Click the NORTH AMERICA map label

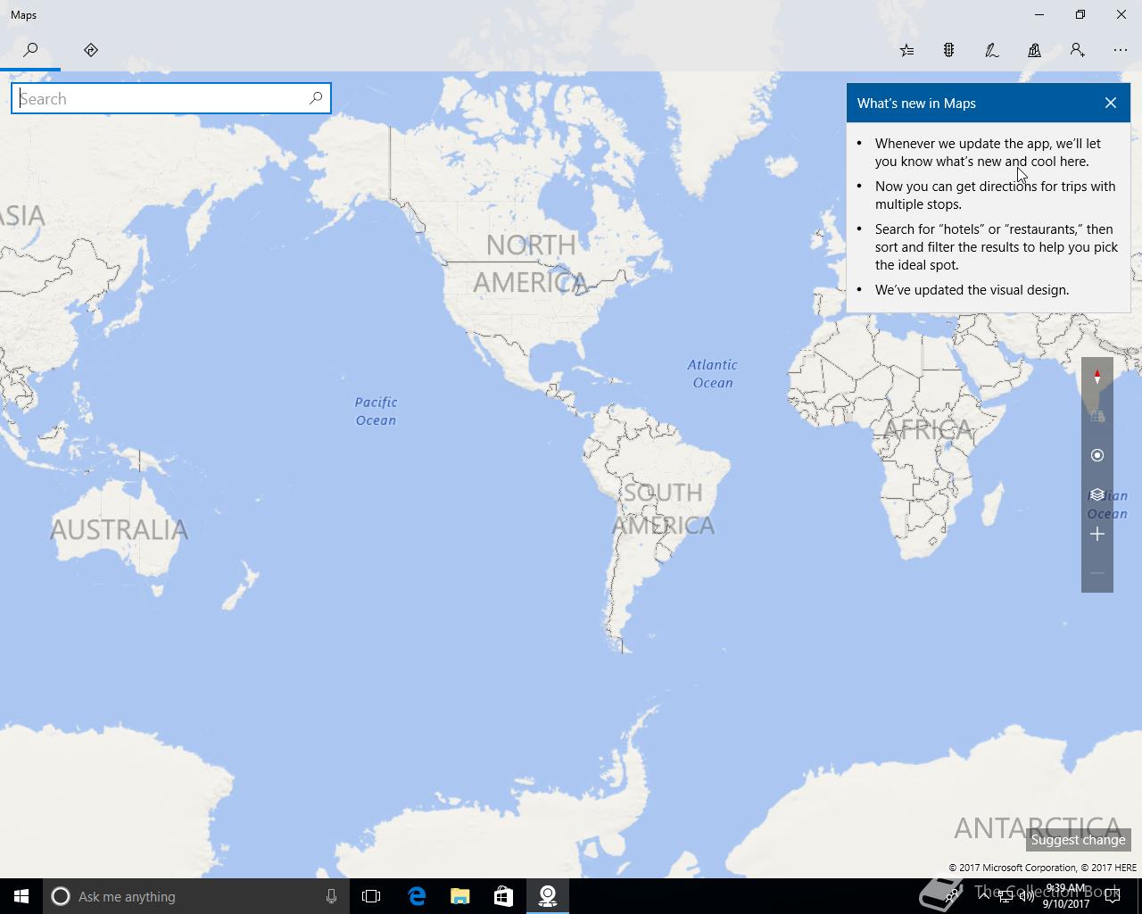click(x=530, y=263)
